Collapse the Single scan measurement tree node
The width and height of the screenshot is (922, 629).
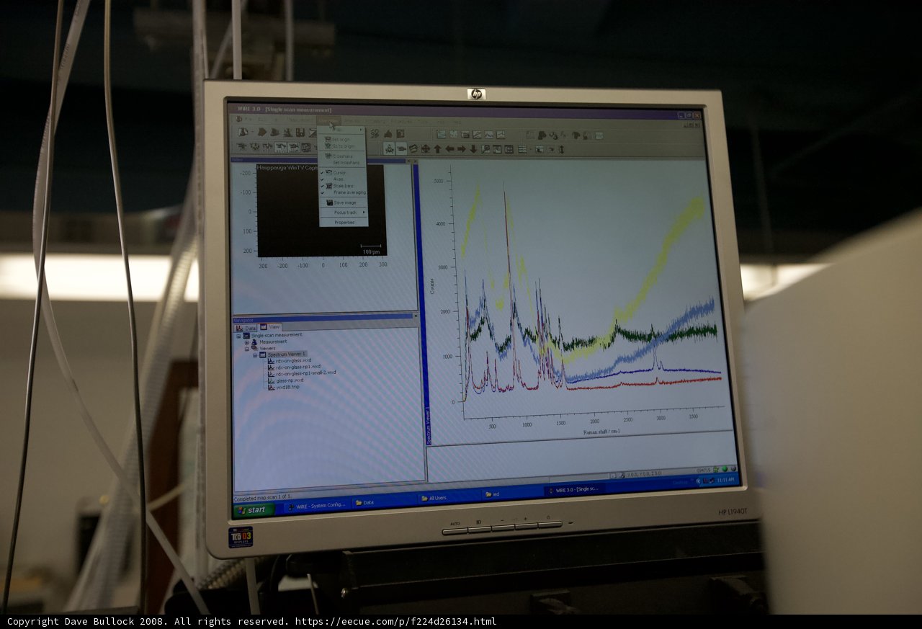pos(238,336)
